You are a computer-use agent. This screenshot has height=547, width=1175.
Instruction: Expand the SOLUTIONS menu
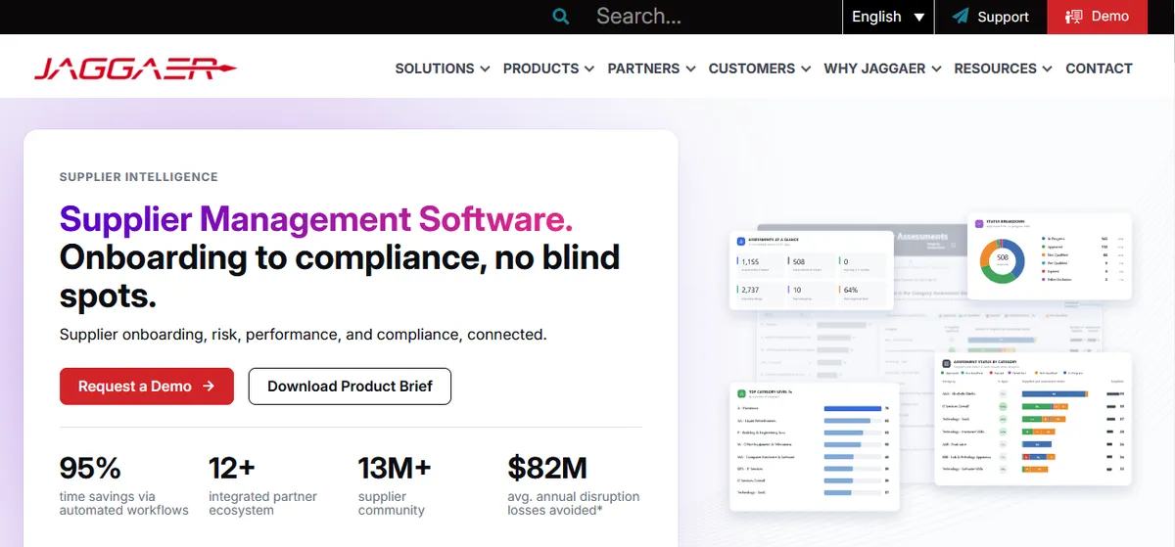click(x=442, y=68)
